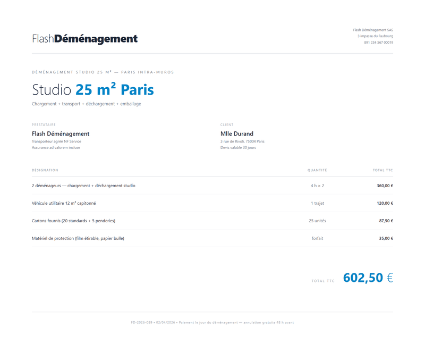Click the address '3 impasse du Faubourg'
Image resolution: width=425 pixels, height=351 pixels.
pyautogui.click(x=375, y=36)
